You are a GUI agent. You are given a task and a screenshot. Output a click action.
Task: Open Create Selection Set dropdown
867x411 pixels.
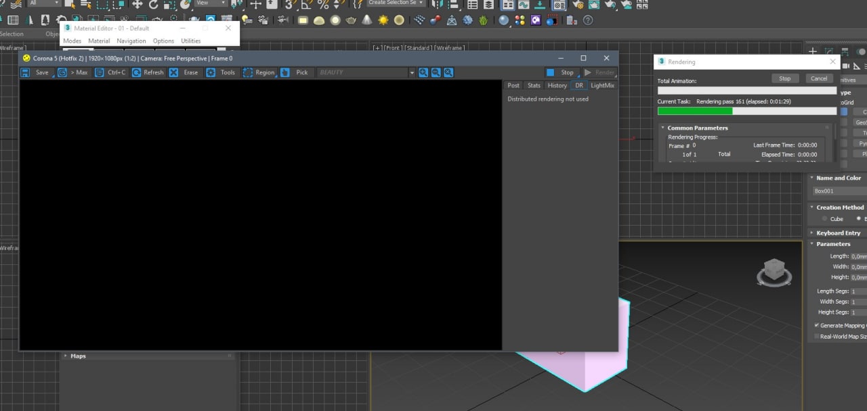396,3
